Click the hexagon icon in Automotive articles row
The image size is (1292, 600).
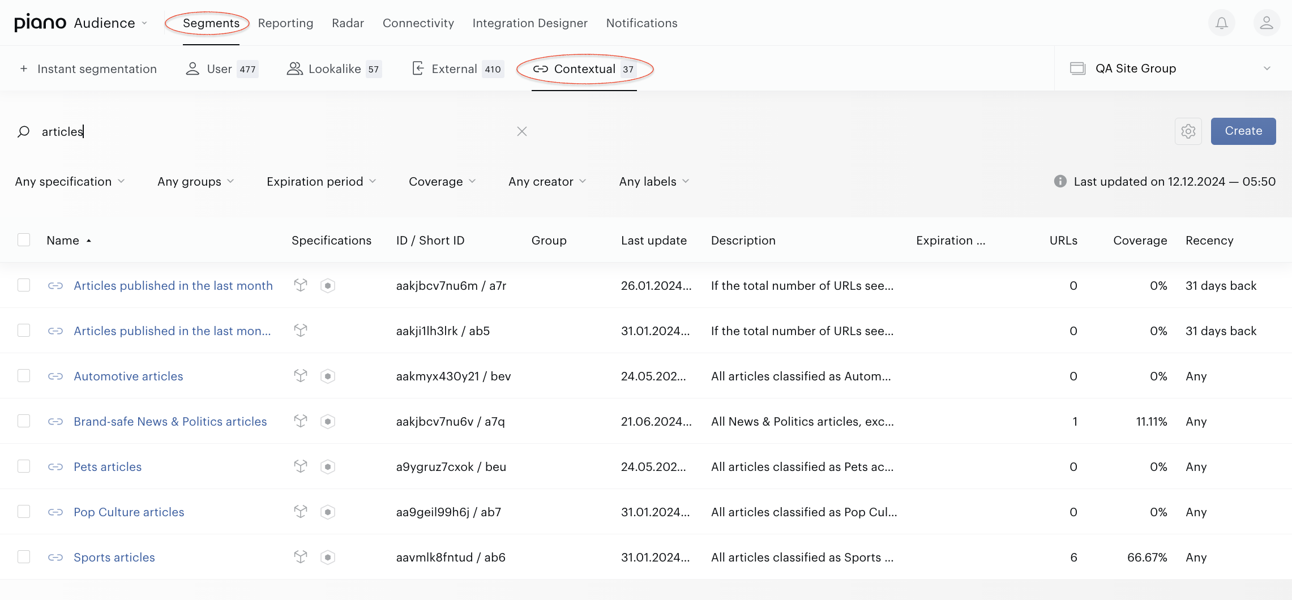(328, 376)
